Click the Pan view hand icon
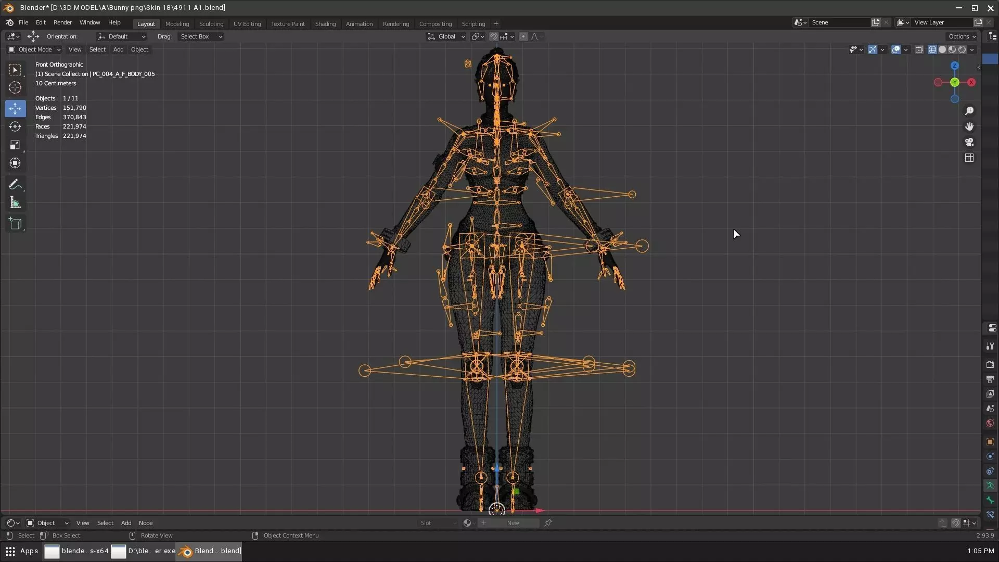This screenshot has height=562, width=999. (969, 126)
